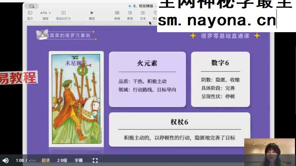Mute the video with the speaker icon
This screenshot has height=166, width=296.
(5, 160)
